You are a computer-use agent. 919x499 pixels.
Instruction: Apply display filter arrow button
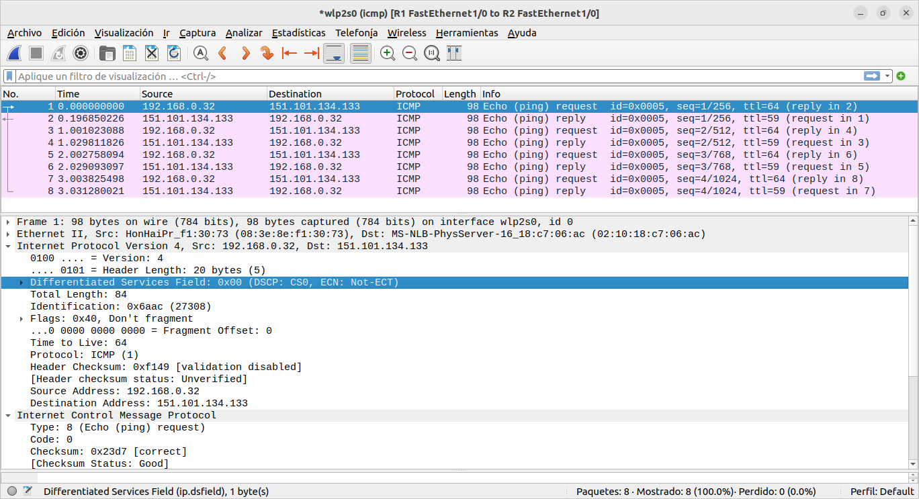coord(872,76)
